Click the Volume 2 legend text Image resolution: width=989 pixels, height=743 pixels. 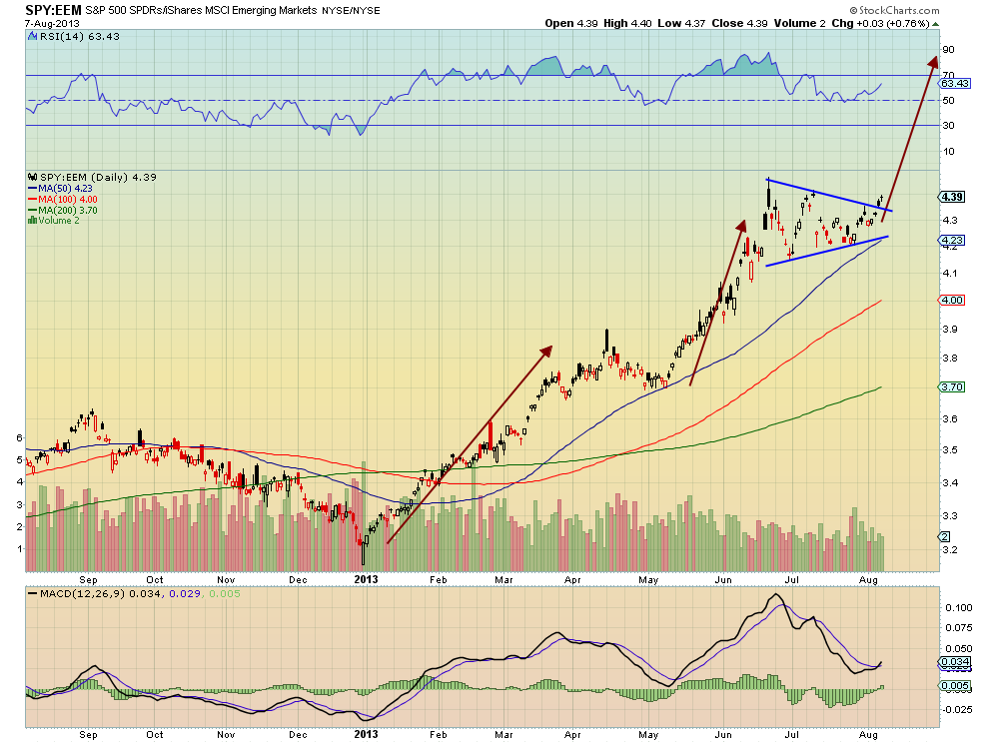coord(59,221)
